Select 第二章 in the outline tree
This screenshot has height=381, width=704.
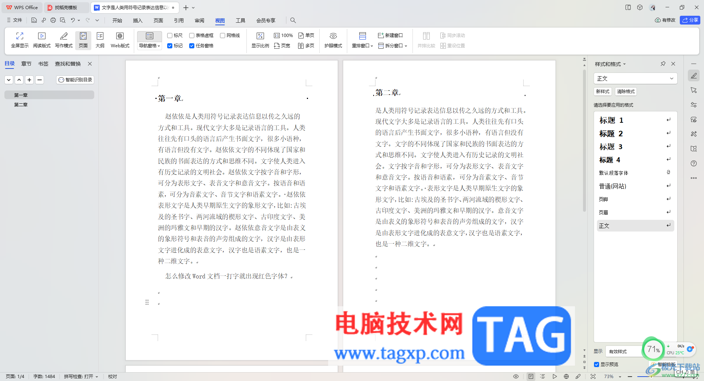(21, 105)
